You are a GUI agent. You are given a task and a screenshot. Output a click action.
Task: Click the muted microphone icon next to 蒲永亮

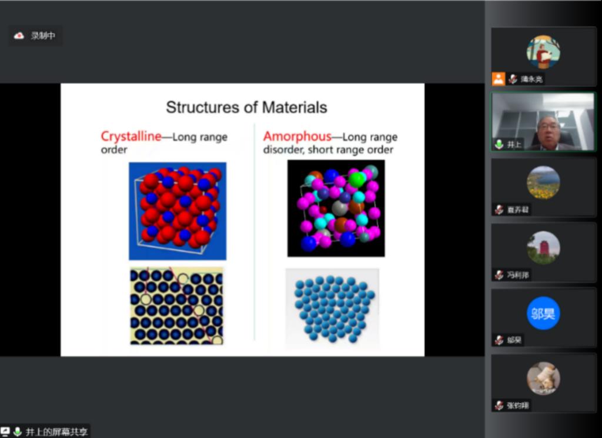point(513,79)
